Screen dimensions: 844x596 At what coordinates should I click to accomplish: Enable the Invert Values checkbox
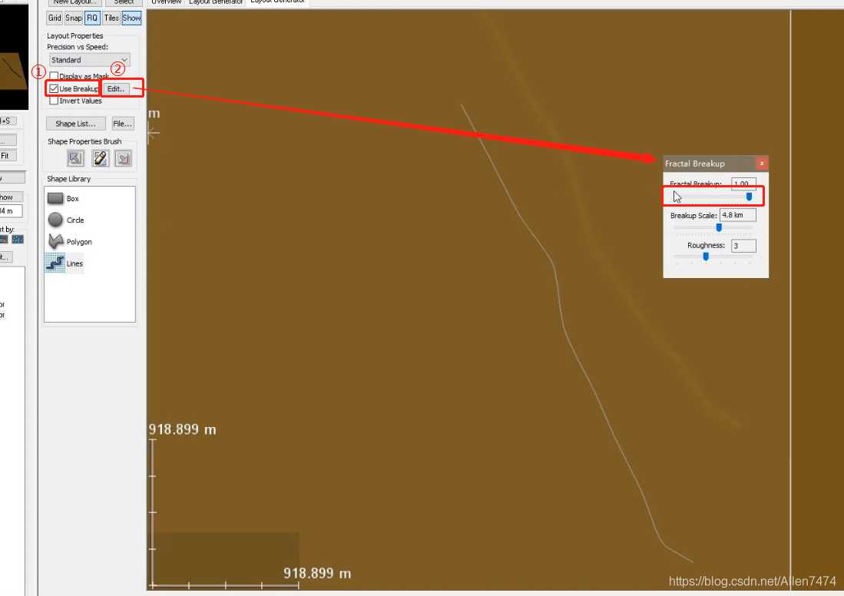click(54, 101)
